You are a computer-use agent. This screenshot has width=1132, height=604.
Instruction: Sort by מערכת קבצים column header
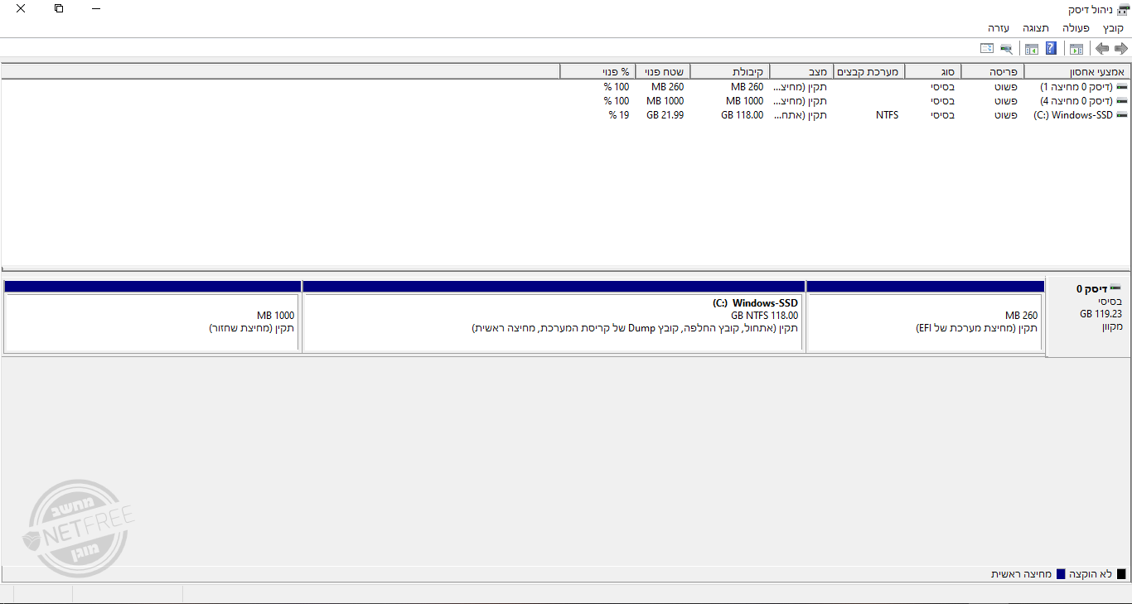869,72
